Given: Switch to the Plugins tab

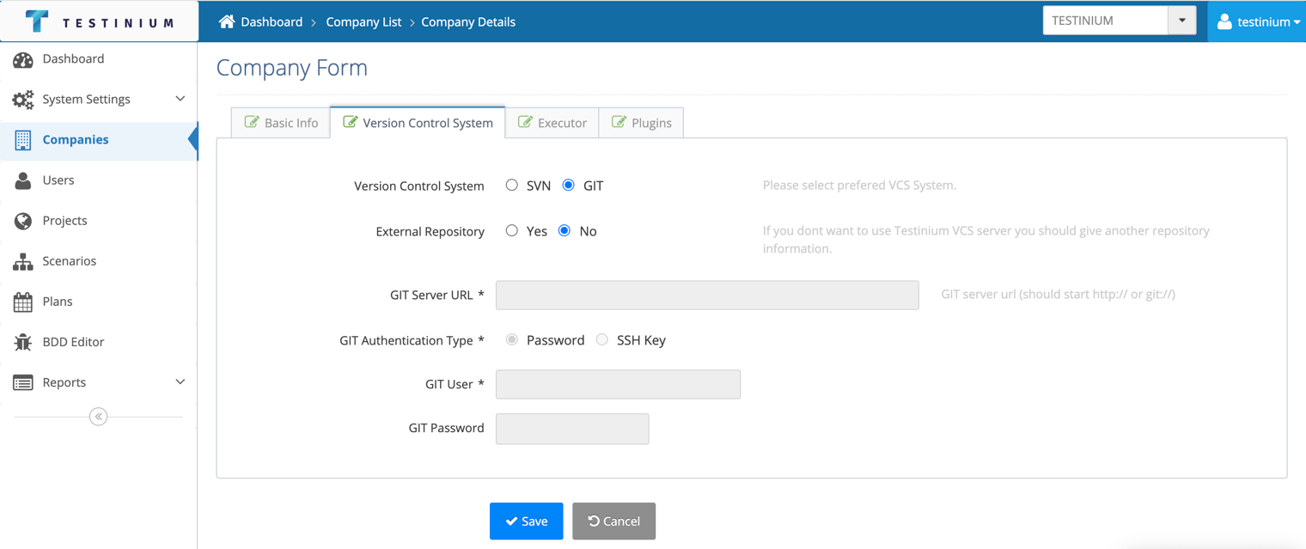Looking at the screenshot, I should point(642,123).
